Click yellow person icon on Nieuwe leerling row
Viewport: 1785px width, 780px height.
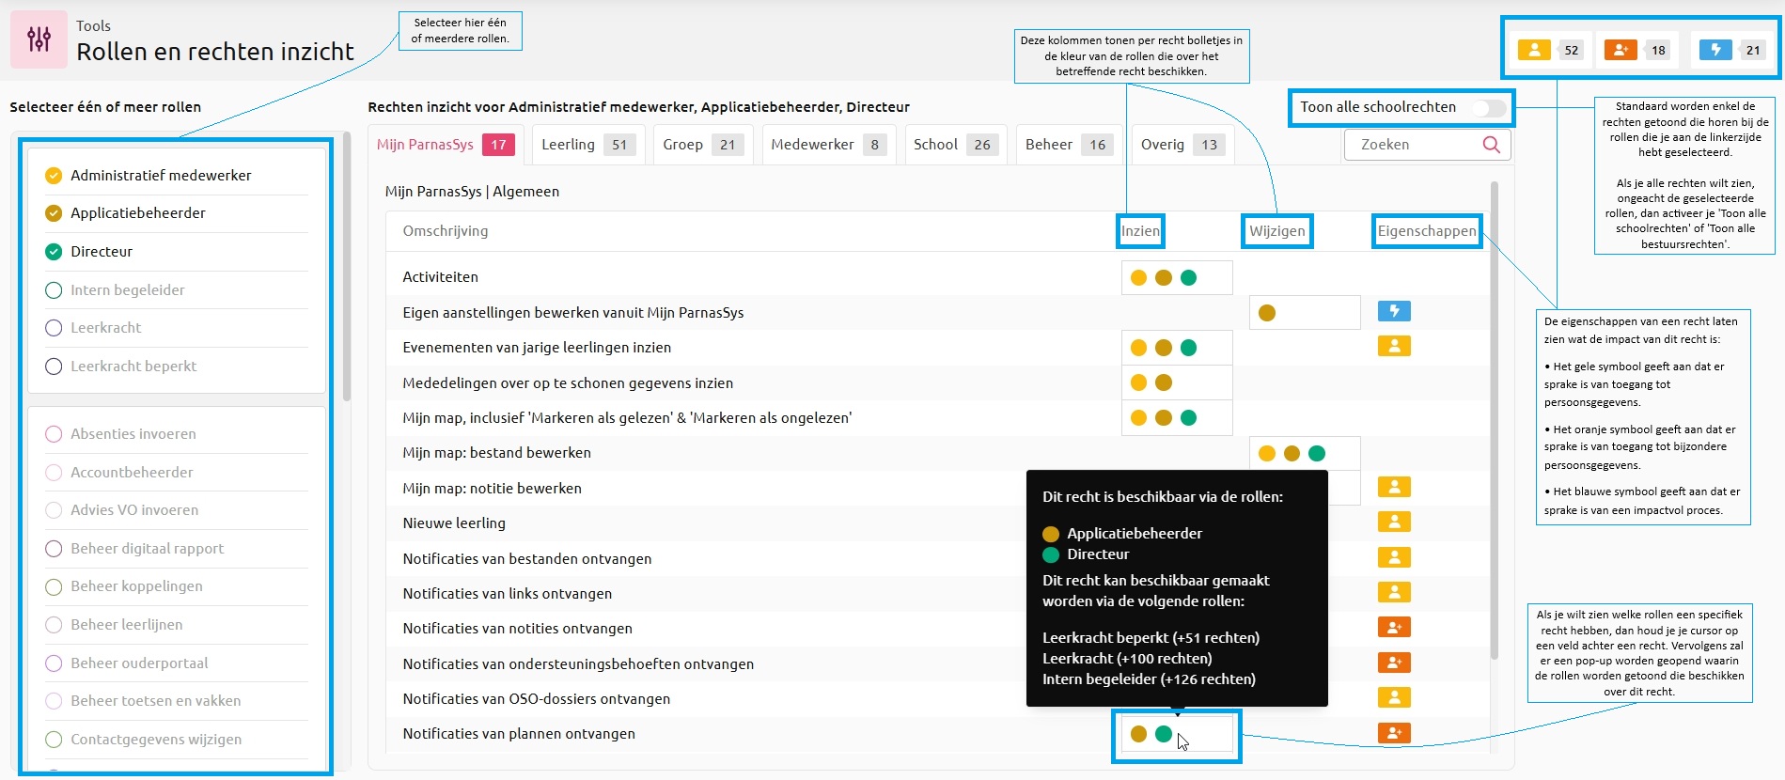[x=1394, y=522]
